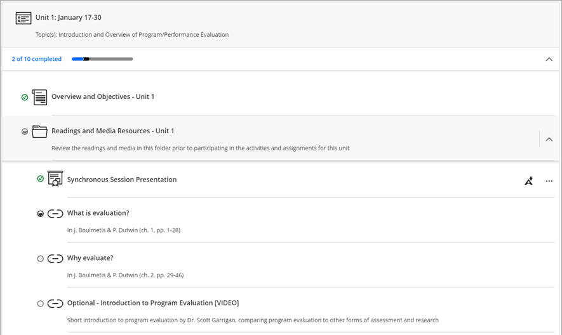Screen dimensions: 562x335
Task: Open Optional - Introduction to Program Evaluation video
Action: click(152, 303)
